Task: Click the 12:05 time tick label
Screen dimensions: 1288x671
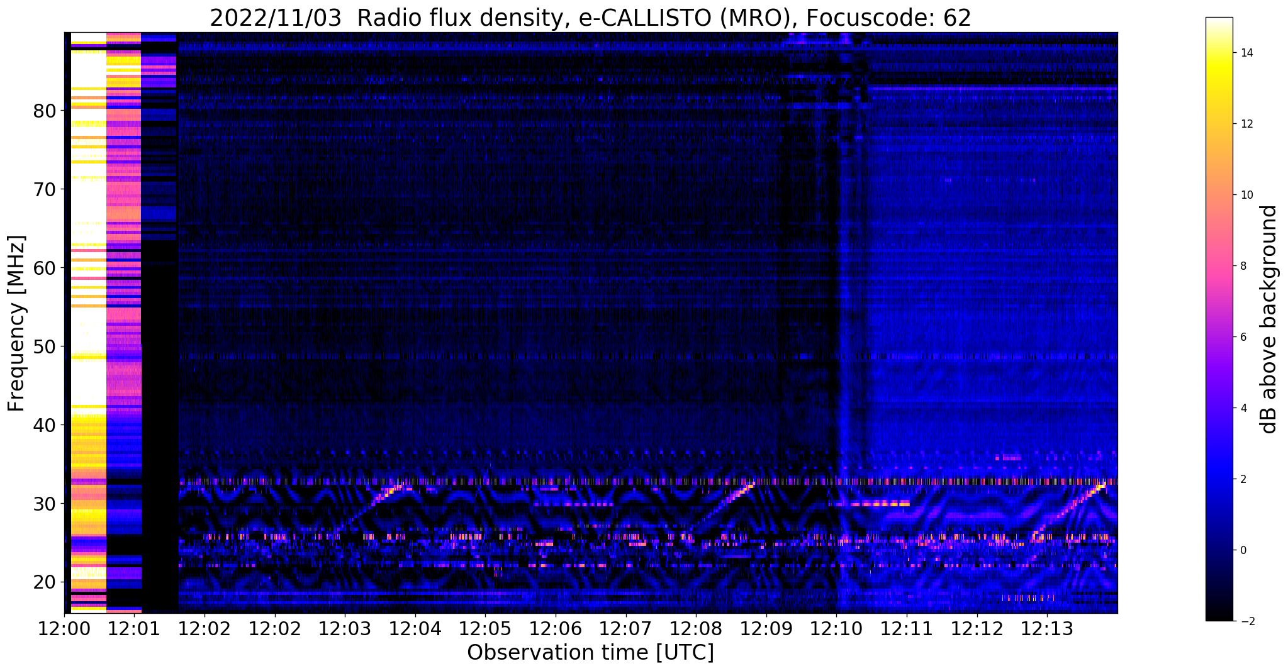Action: (x=485, y=628)
